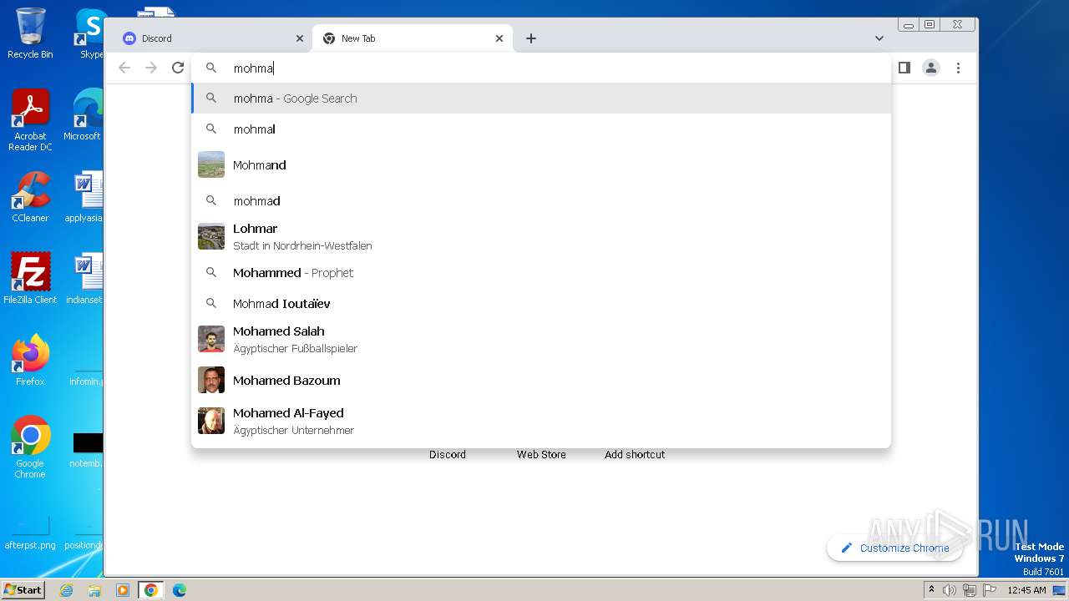The height and width of the screenshot is (601, 1069).
Task: Click the Mohamed Bazoum portrait thumbnail
Action: (x=211, y=380)
